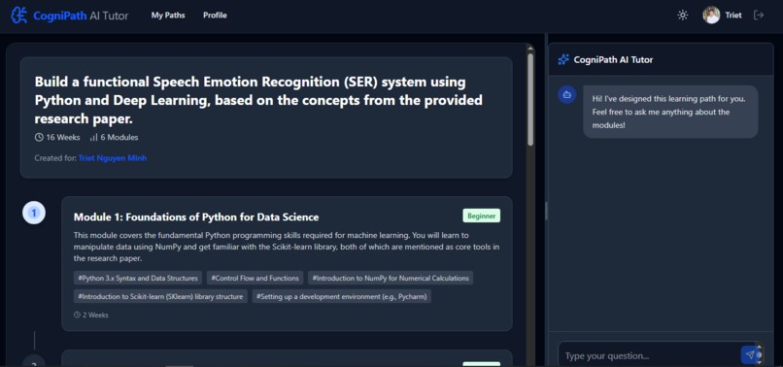Select the #Python 3.x Syntax and Data Structures tag
Screen dimensions: 783x367
coord(138,278)
